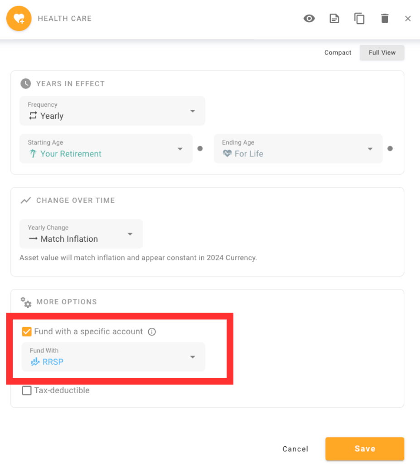Expand the Starting Age dropdown
The height and width of the screenshot is (473, 420).
point(106,149)
